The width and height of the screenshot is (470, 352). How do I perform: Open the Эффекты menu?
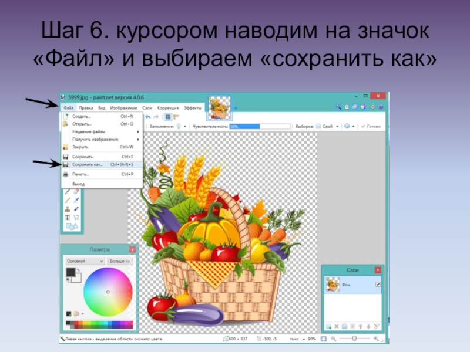click(x=192, y=108)
